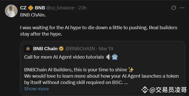
Task: Click the loudspeaker emoji in quoted tweet
Action: 108,57
